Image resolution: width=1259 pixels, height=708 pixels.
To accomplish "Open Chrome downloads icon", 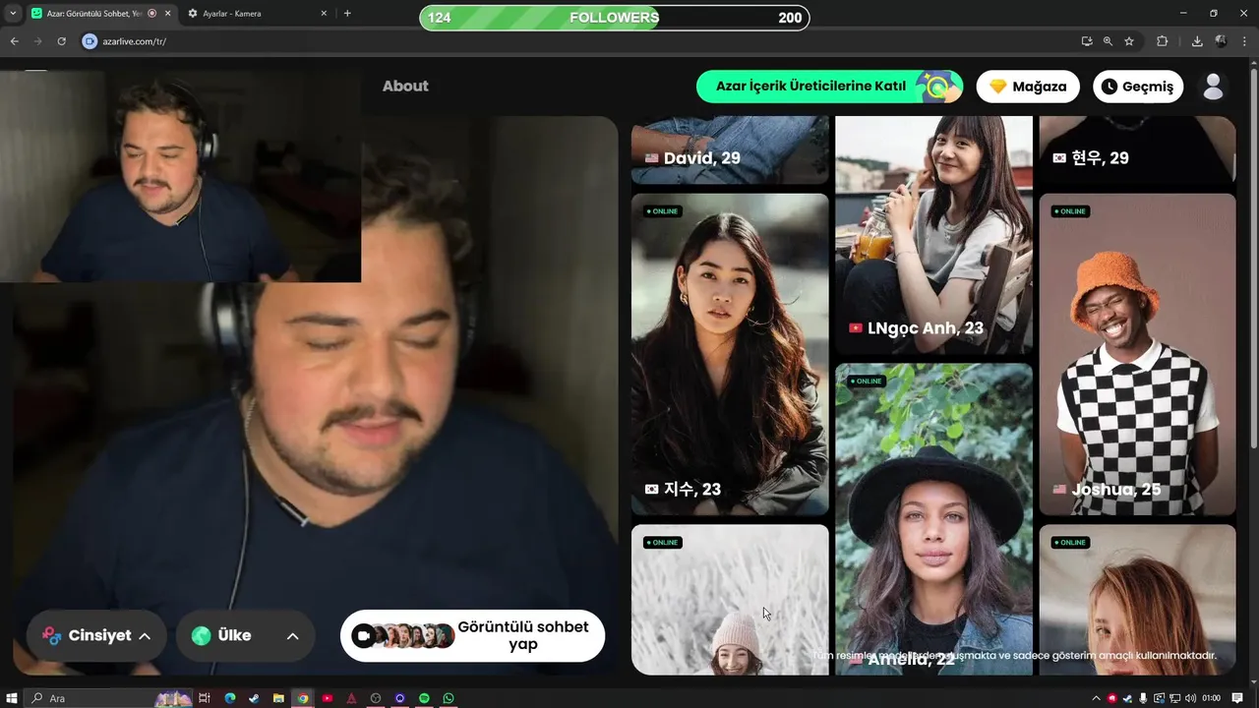I will [1197, 41].
